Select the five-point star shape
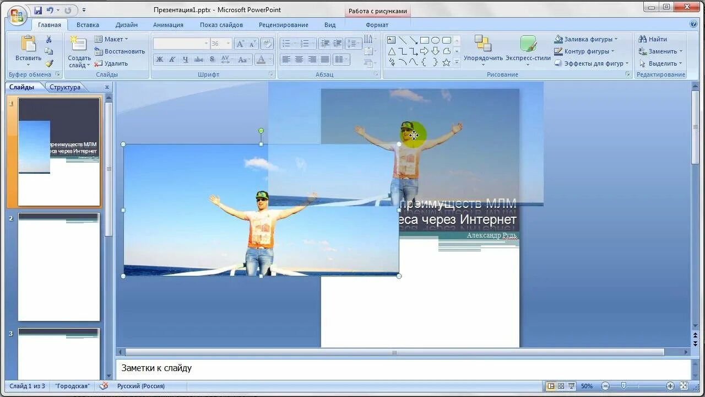 pyautogui.click(x=446, y=62)
